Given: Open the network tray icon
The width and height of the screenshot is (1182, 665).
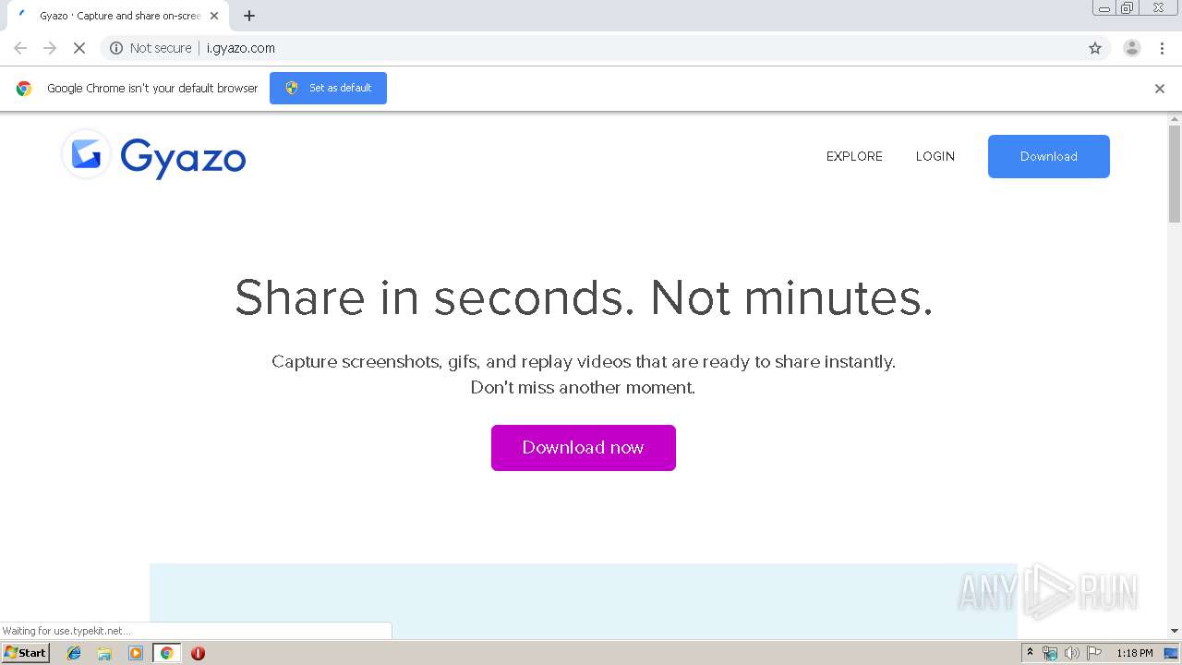Looking at the screenshot, I should (x=1050, y=653).
